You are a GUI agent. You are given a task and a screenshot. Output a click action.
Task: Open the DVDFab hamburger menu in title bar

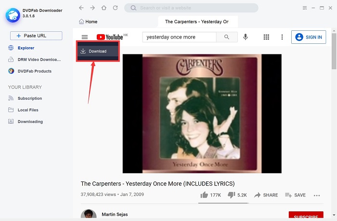pyautogui.click(x=305, y=8)
